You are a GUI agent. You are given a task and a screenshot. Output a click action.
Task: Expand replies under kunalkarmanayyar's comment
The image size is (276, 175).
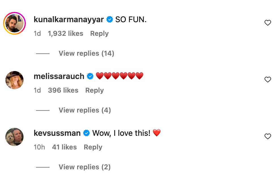tap(86, 53)
